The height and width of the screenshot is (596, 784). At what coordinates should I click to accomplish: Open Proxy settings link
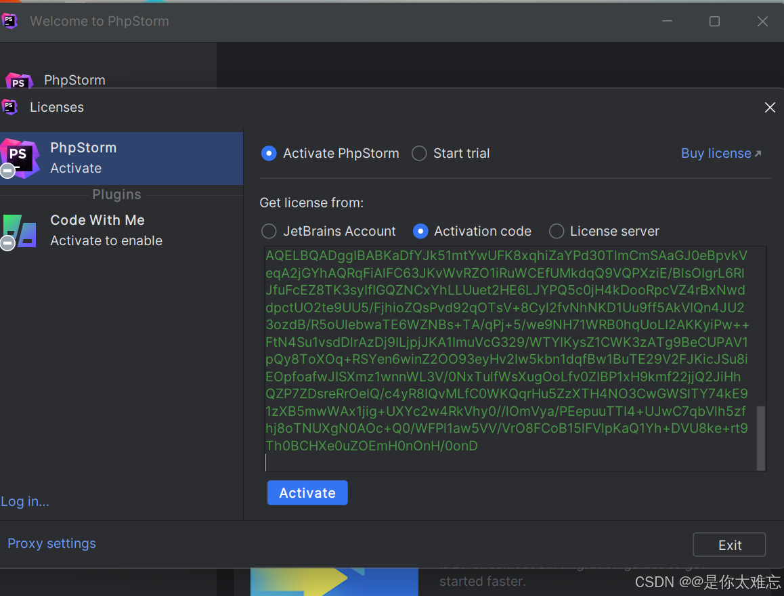[51, 543]
